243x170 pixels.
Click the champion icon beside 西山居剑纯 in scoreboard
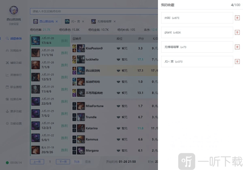click(x=81, y=70)
